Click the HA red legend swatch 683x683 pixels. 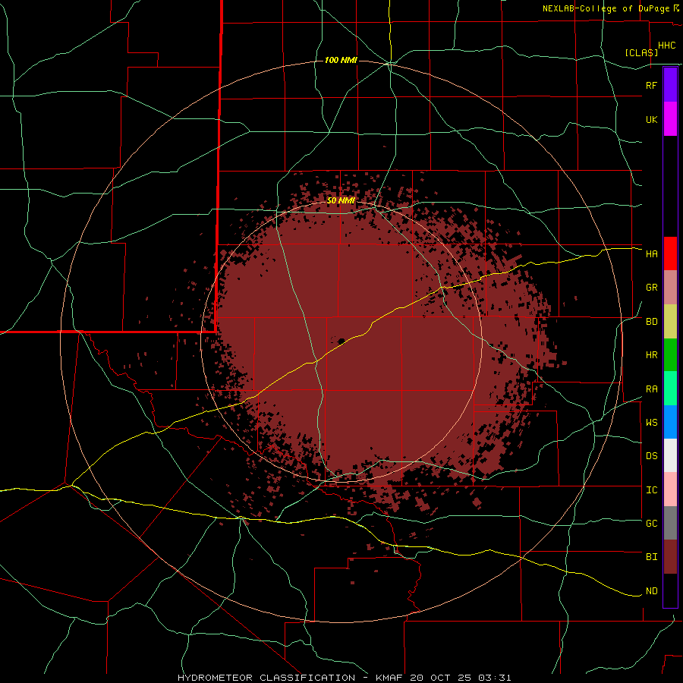click(x=670, y=253)
